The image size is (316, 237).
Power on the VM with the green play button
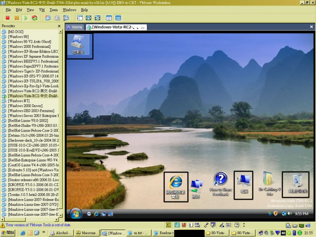click(26, 18)
